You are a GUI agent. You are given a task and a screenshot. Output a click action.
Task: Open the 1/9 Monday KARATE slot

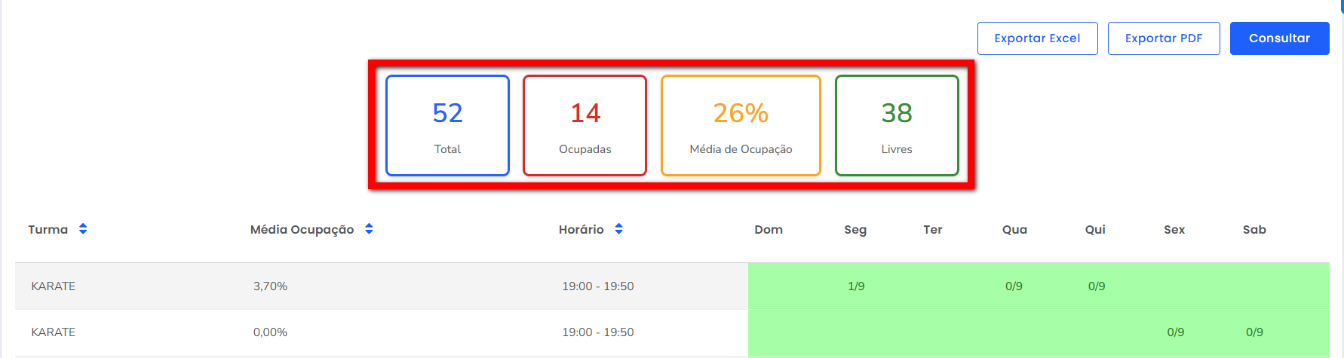point(856,286)
